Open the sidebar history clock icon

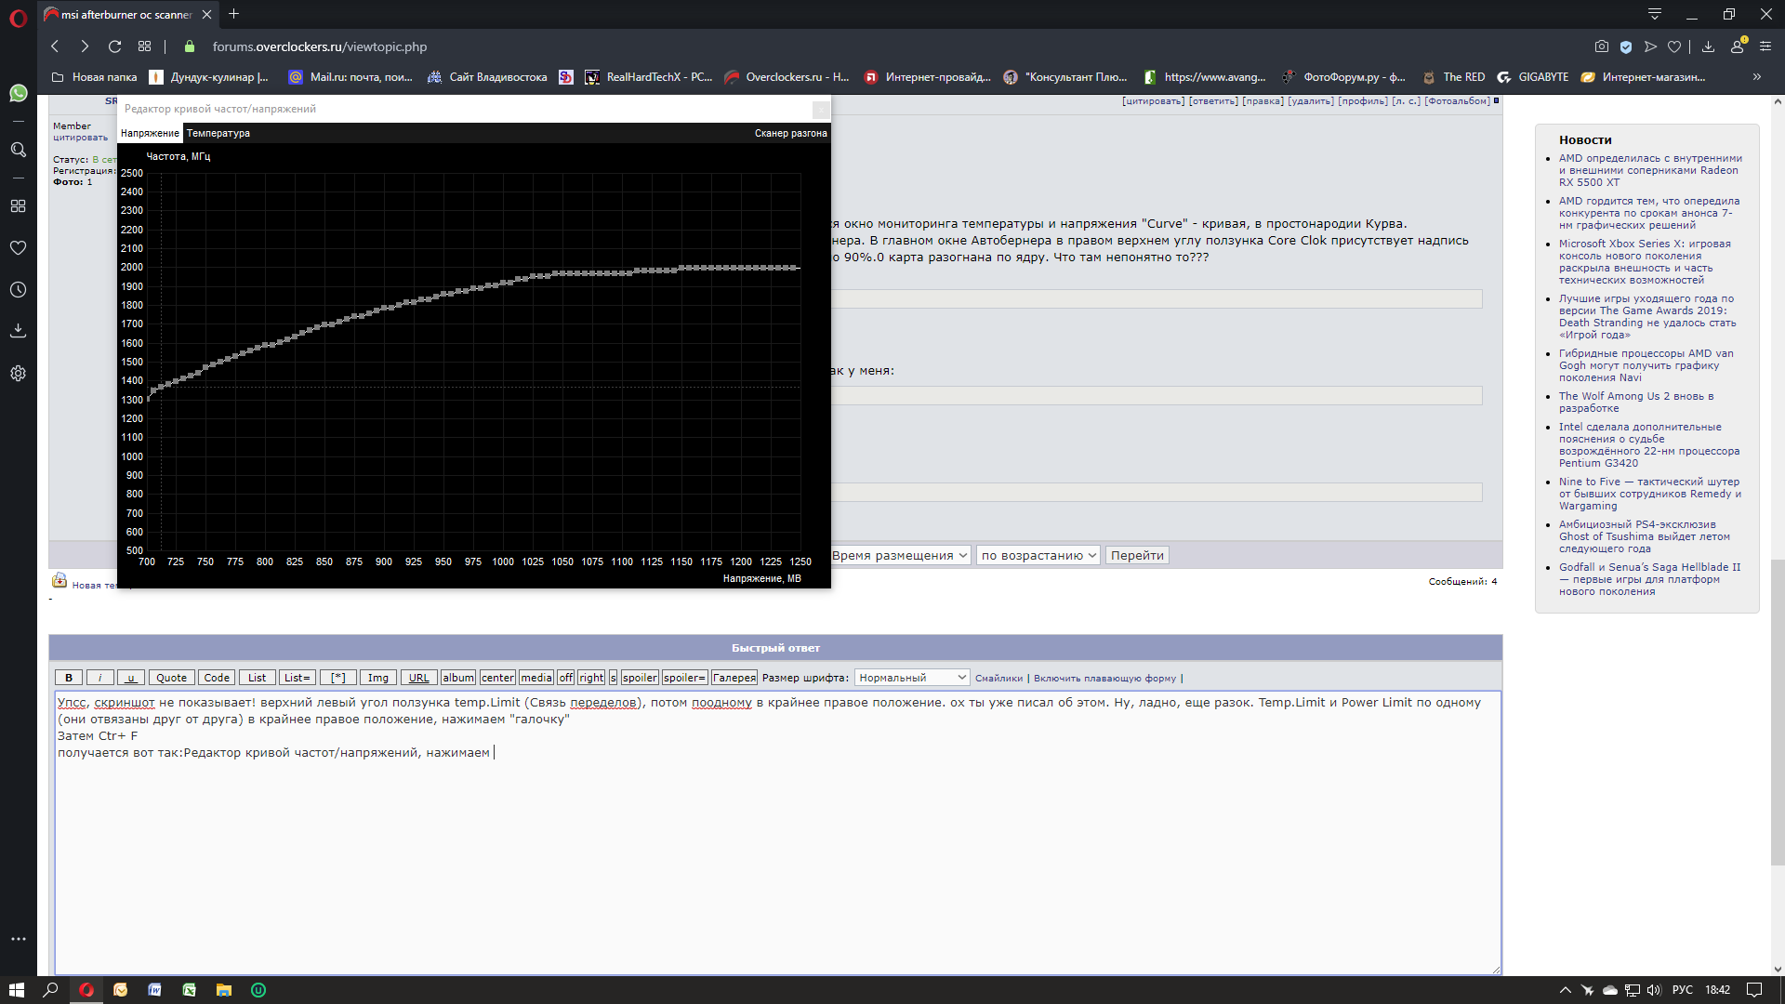tap(18, 290)
